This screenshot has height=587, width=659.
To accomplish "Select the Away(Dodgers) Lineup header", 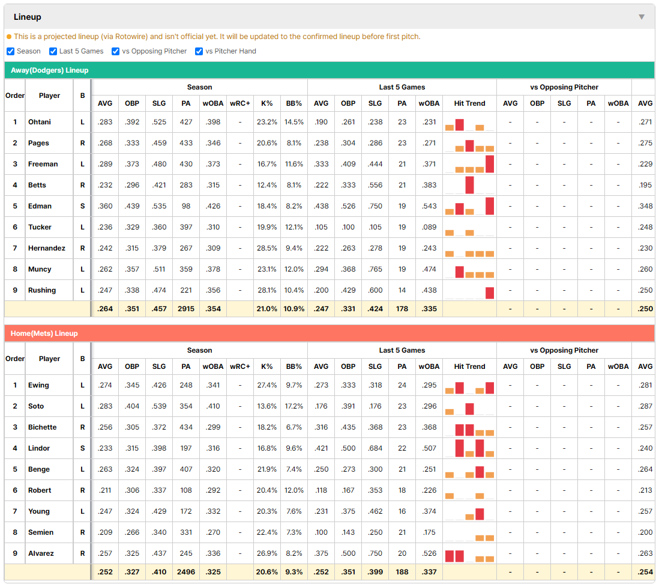I will [50, 70].
